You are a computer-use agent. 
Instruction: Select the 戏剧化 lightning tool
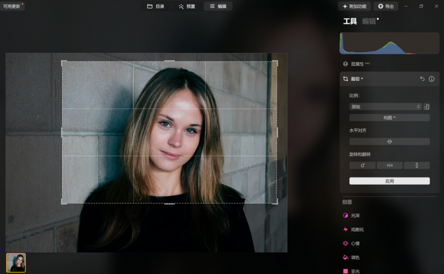click(356, 229)
